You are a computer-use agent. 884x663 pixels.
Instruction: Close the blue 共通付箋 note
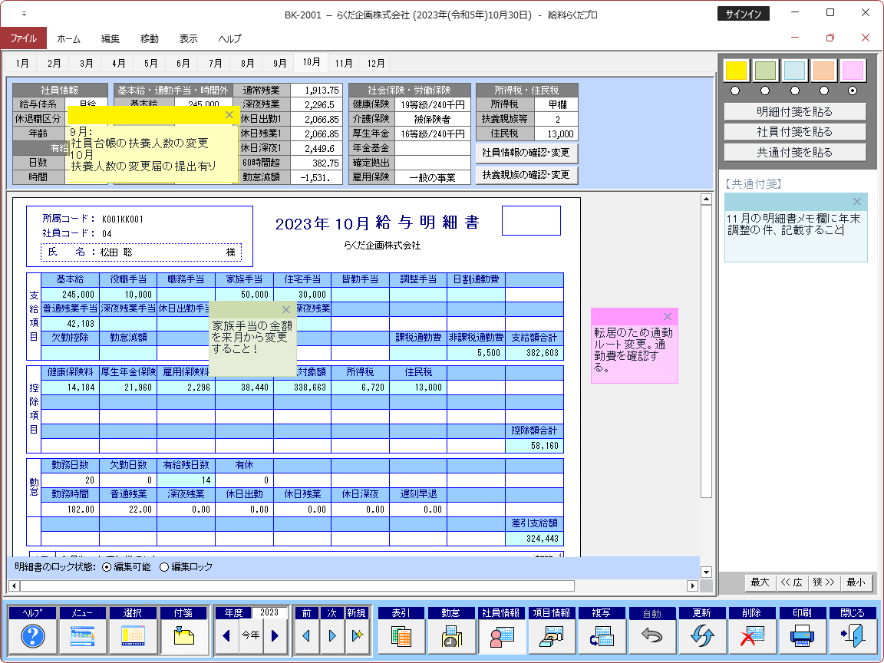tap(857, 202)
